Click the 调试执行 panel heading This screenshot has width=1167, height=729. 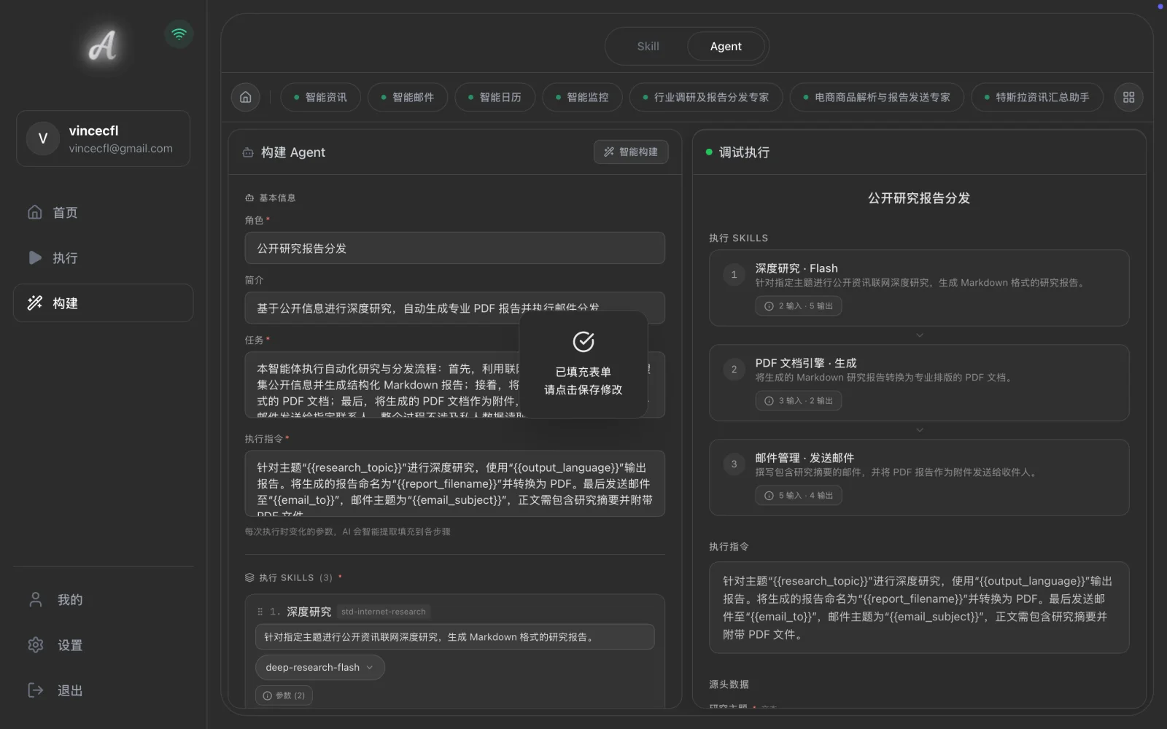tap(744, 152)
